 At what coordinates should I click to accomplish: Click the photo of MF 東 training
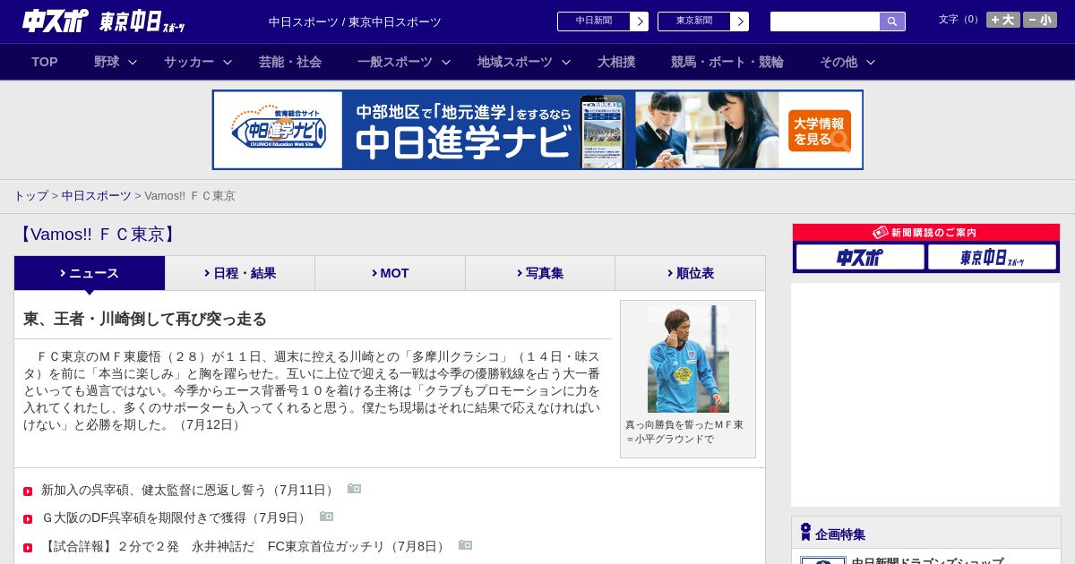pyautogui.click(x=688, y=359)
